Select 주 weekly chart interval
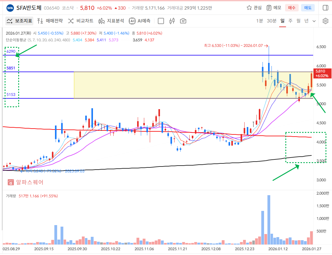 coord(290,21)
